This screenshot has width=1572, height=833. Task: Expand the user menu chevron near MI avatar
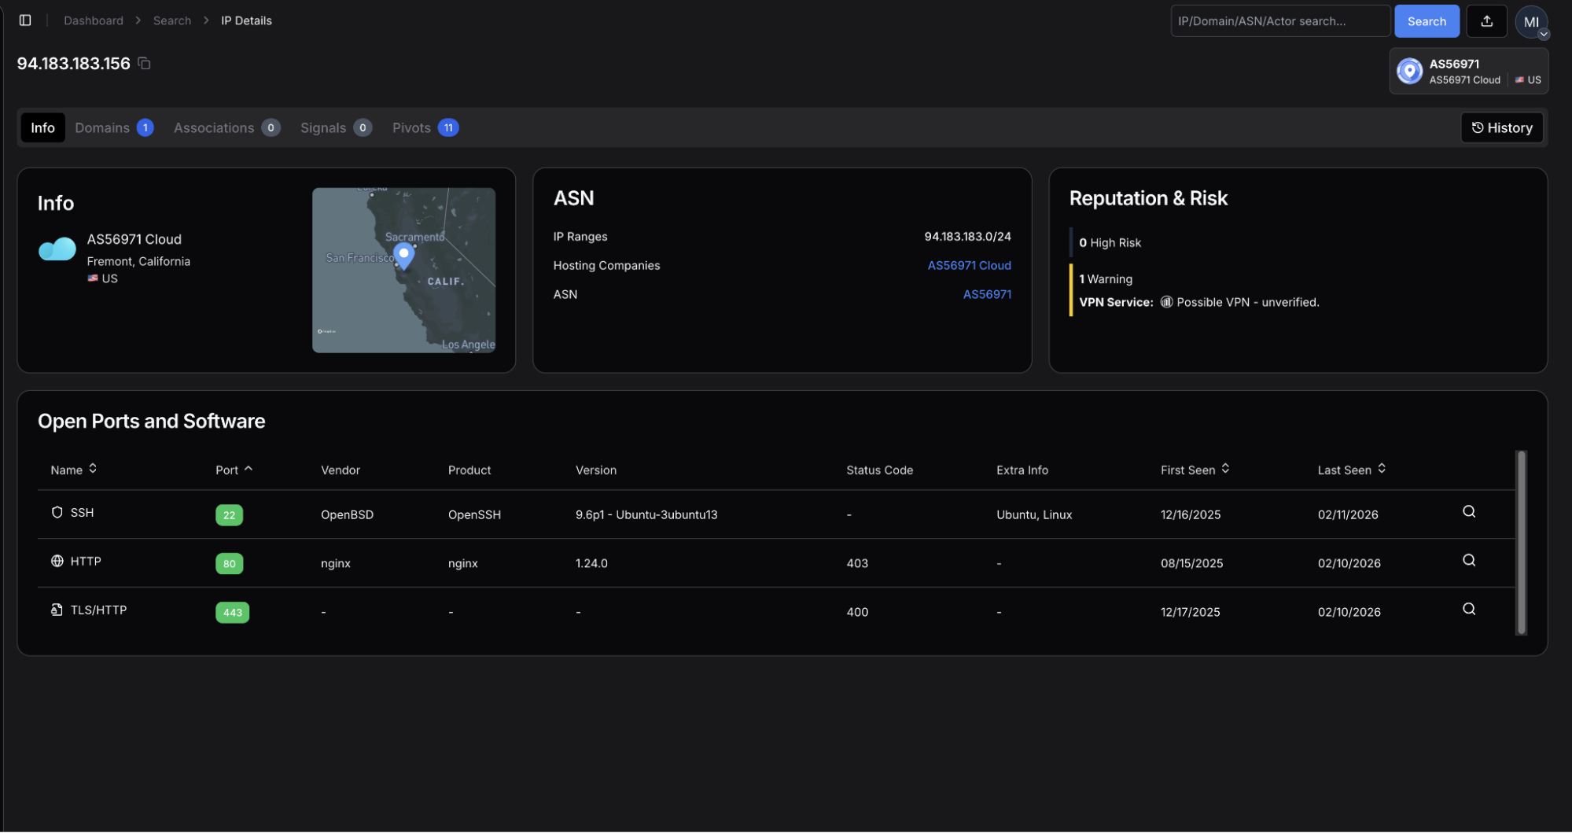tap(1544, 33)
